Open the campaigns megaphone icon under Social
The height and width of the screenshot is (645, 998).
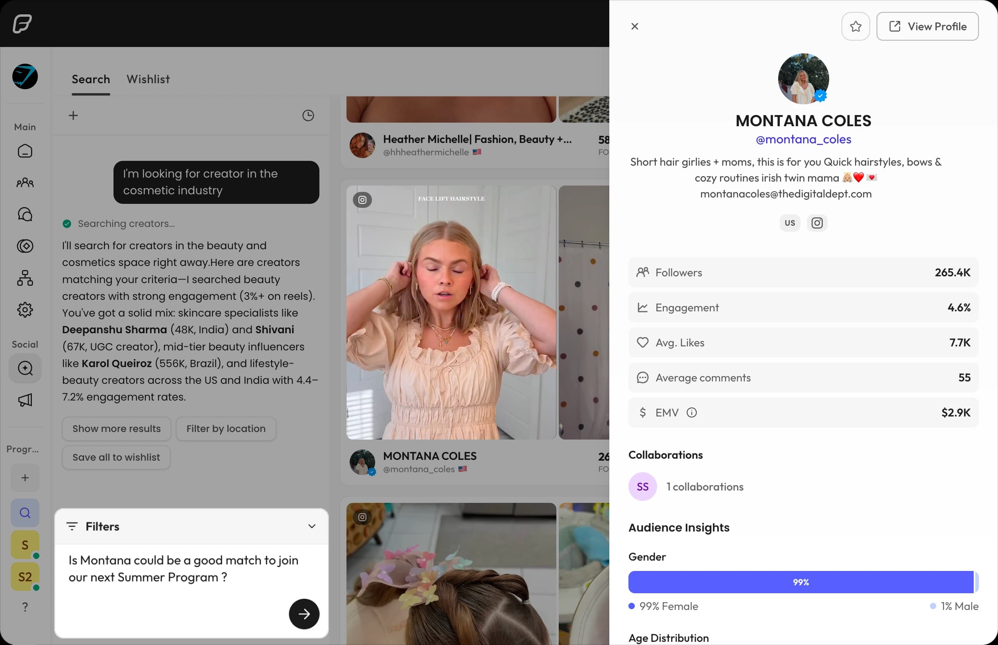[x=25, y=400]
